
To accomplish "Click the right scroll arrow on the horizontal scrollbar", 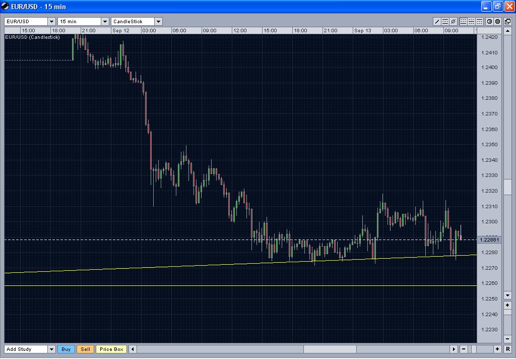I will tap(454, 349).
